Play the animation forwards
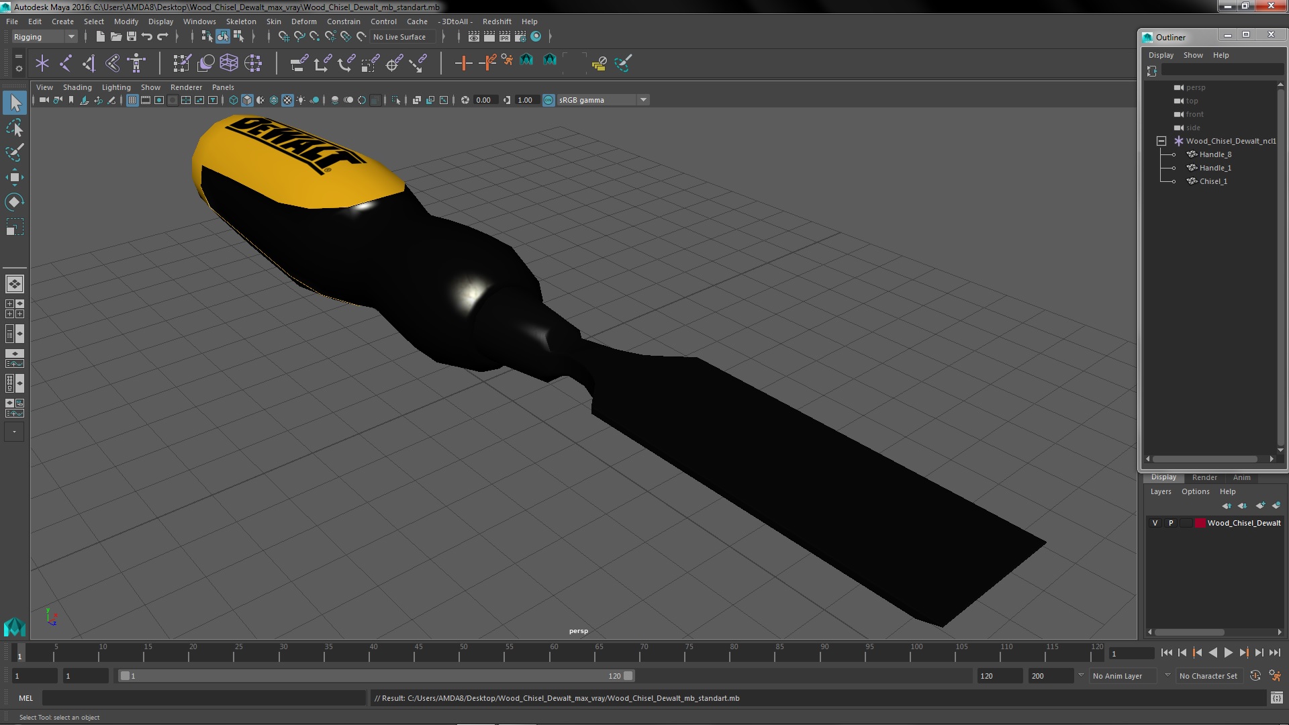Image resolution: width=1289 pixels, height=725 pixels. pyautogui.click(x=1228, y=652)
